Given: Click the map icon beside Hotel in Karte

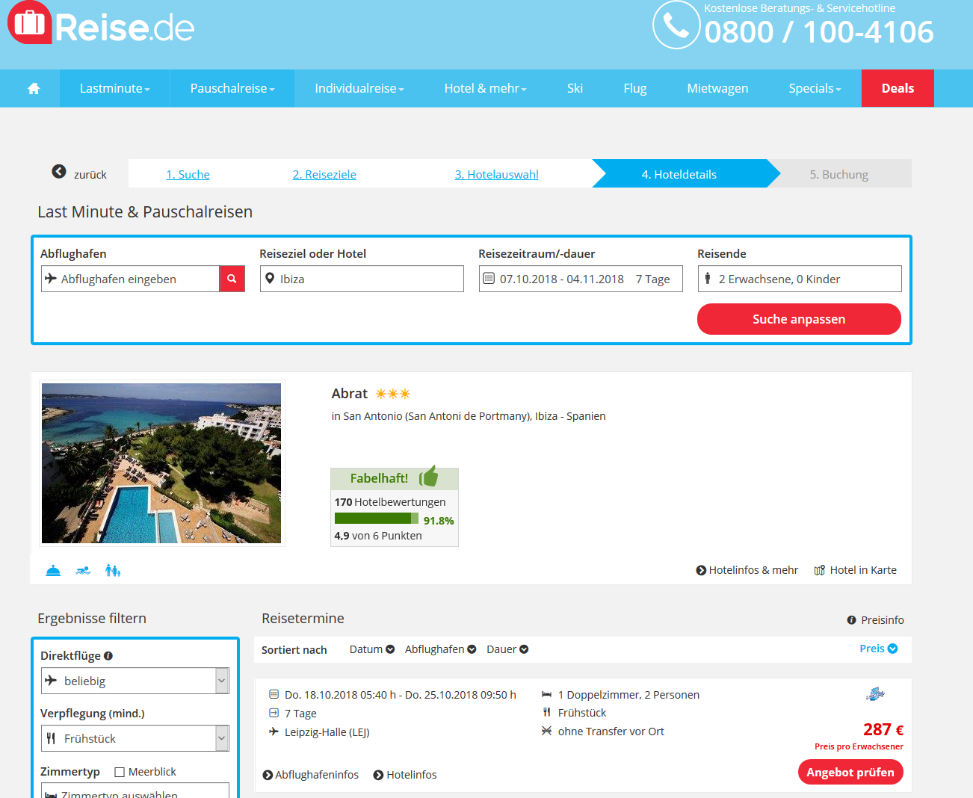Looking at the screenshot, I should (820, 570).
